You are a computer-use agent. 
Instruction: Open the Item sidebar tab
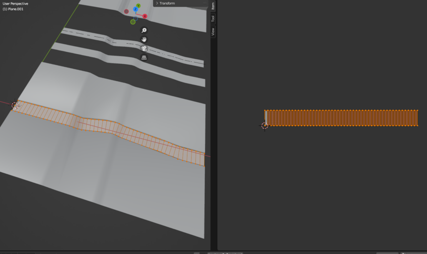click(213, 6)
